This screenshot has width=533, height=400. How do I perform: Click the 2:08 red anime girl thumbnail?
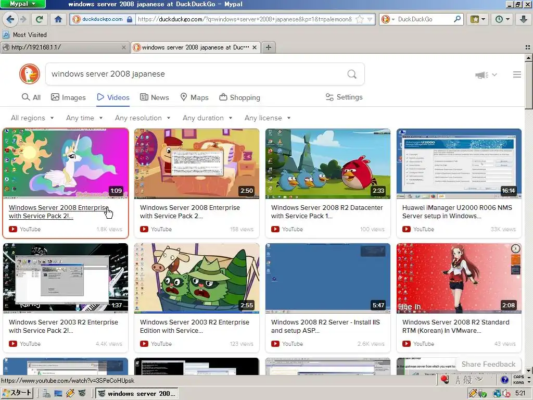[x=459, y=278]
